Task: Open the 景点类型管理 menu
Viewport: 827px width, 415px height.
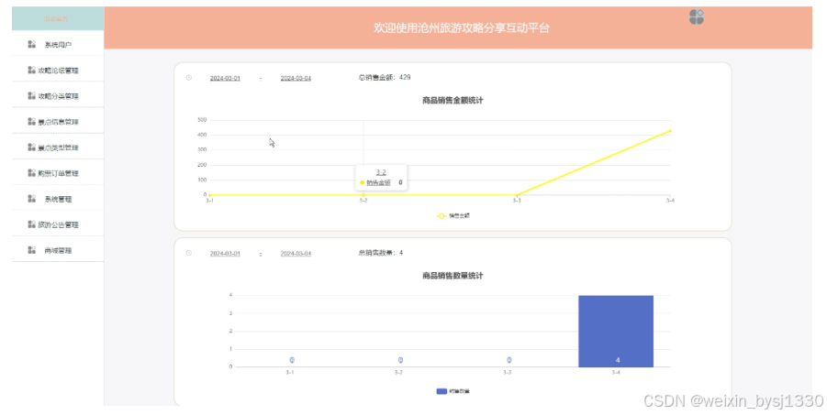Action: pos(58,147)
